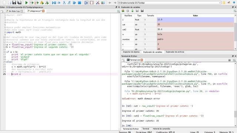Open Historial de comandos tab

[161, 129]
